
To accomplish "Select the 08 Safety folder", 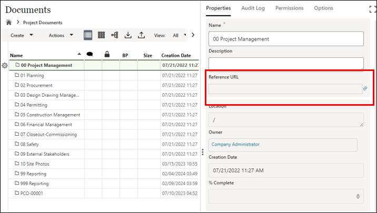I will 29,144.
